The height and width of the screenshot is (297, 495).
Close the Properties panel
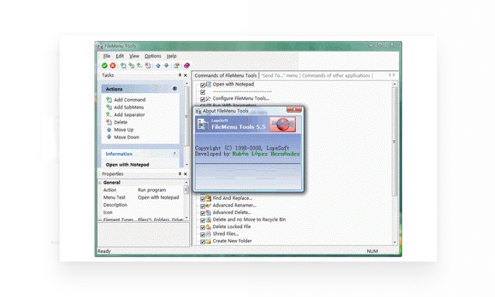click(186, 174)
